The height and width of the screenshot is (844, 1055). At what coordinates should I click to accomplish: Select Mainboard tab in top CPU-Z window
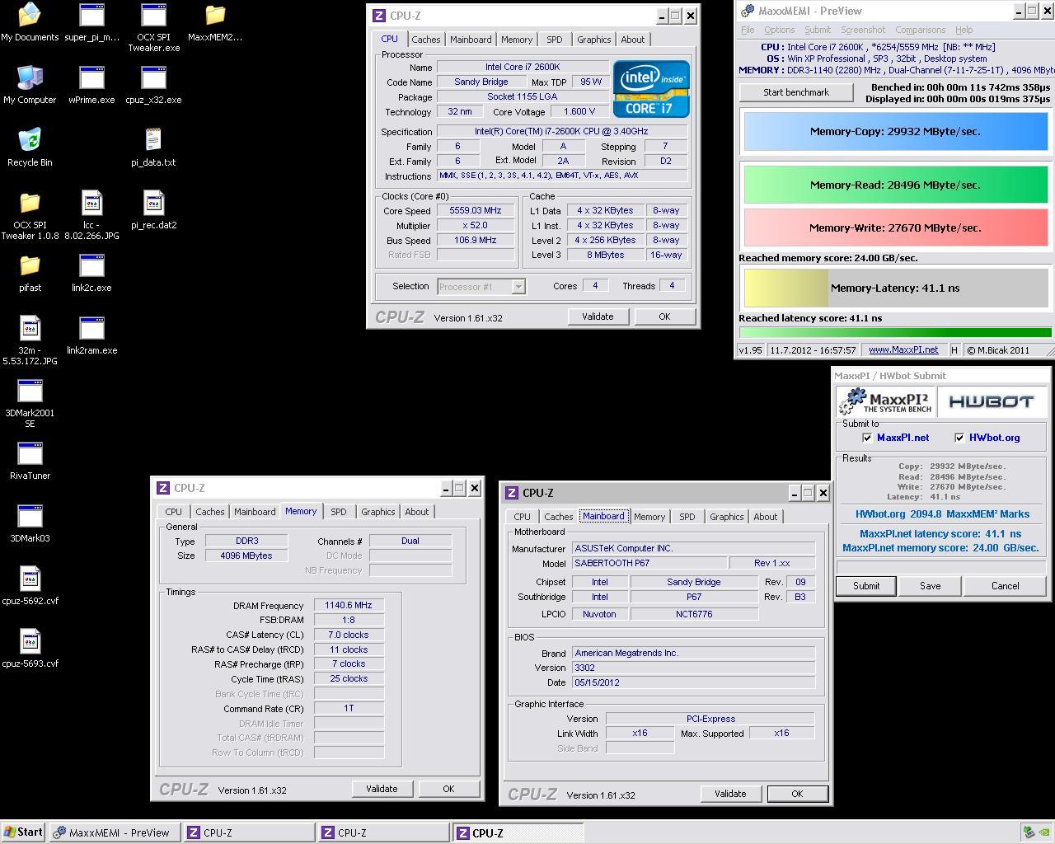(471, 40)
